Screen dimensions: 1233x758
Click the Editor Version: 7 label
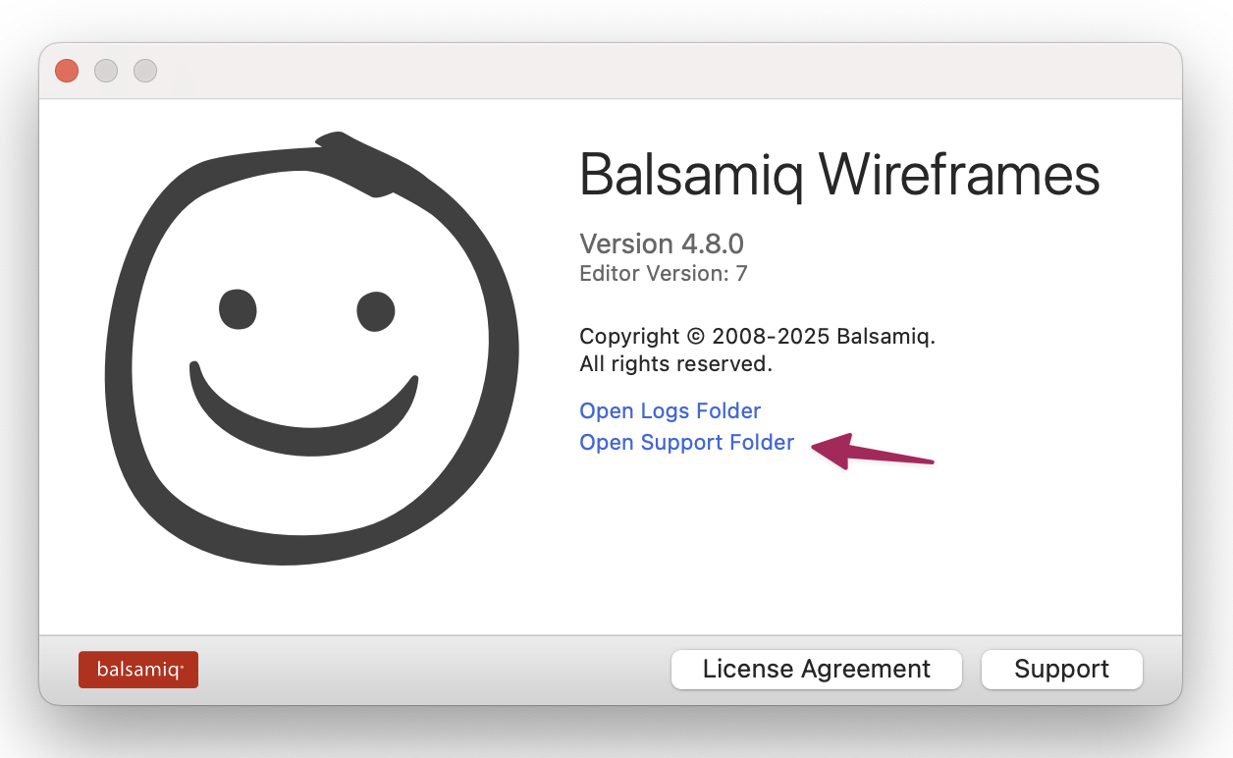click(x=664, y=274)
